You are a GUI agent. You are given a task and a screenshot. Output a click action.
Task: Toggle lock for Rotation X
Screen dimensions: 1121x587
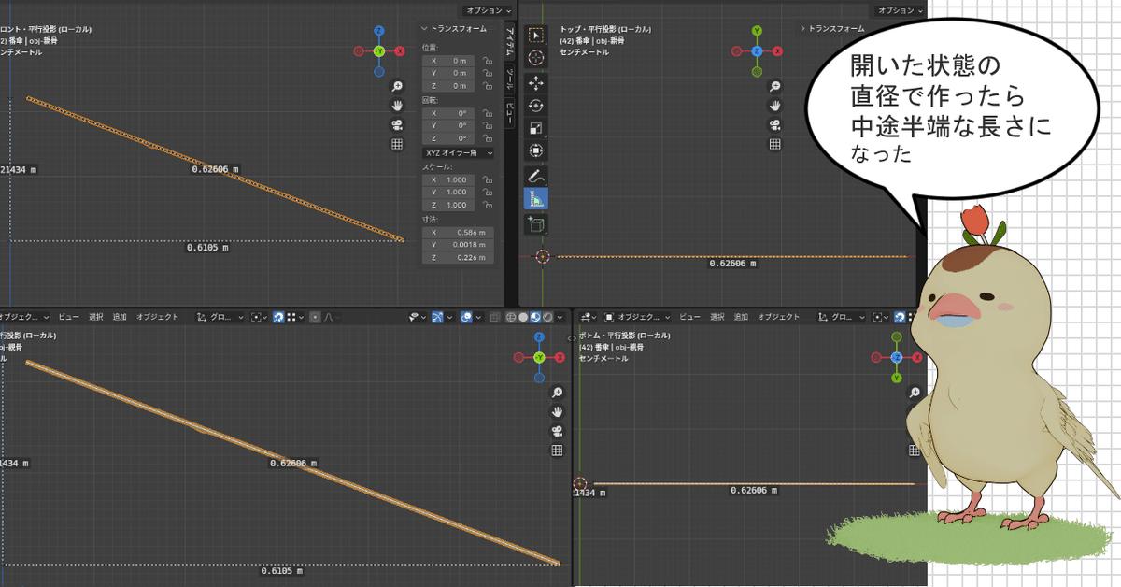coord(487,113)
